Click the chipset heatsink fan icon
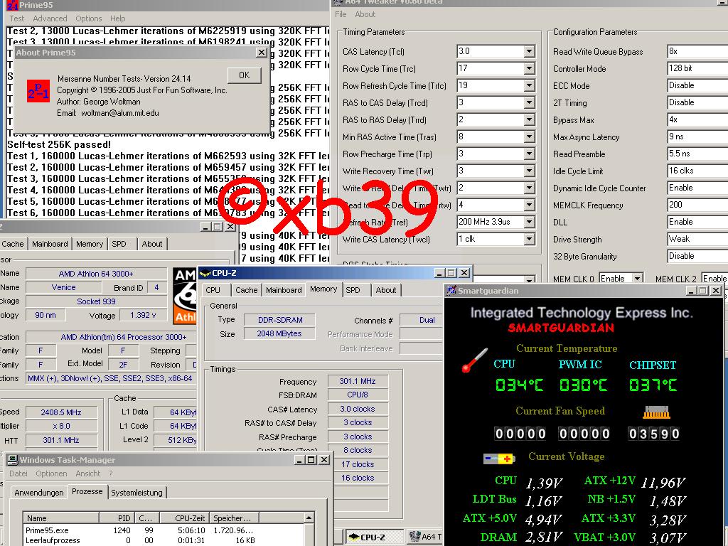The width and height of the screenshot is (728, 546). coord(656,412)
